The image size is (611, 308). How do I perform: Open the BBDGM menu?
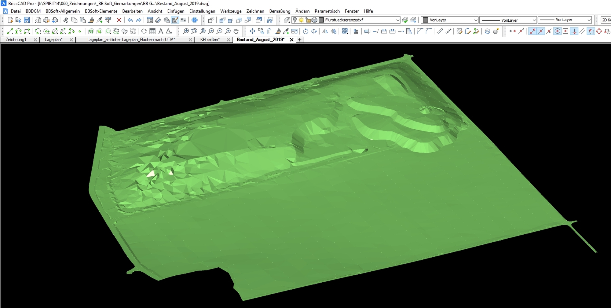pos(33,11)
